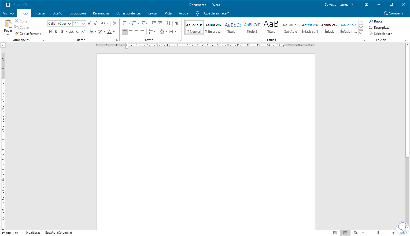
Task: Click the Save icon in title bar
Action: click(x=8, y=5)
